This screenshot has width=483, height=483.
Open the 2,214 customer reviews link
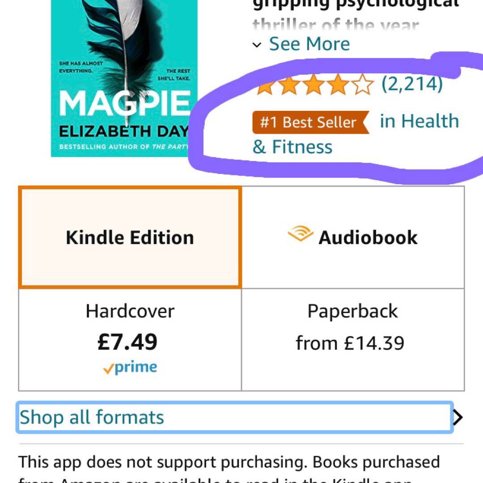click(412, 84)
